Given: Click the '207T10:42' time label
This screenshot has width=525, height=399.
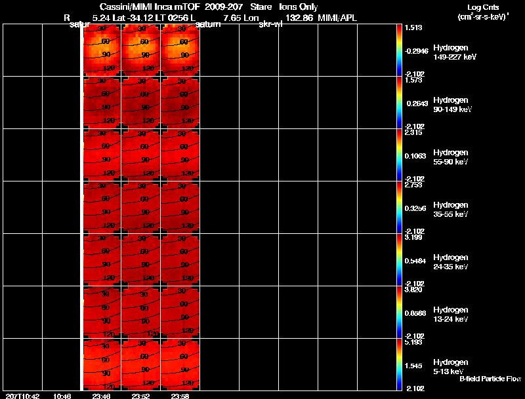Looking at the screenshot, I should 22,396.
